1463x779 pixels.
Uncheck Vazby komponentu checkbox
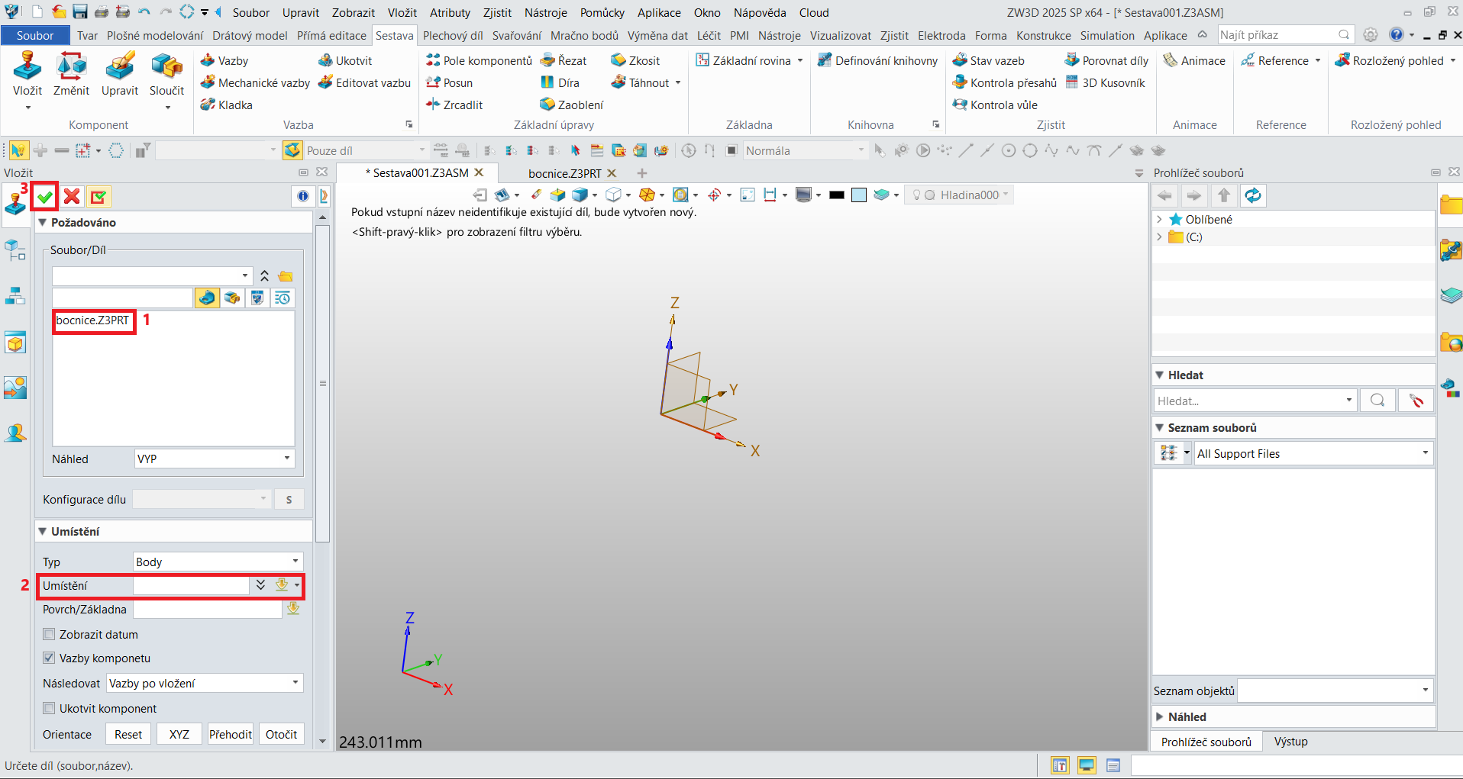tap(50, 658)
